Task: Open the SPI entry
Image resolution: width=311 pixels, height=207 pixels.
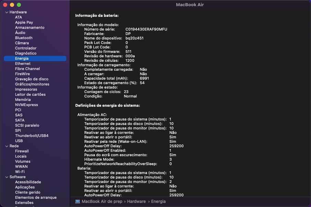Action: point(18,130)
